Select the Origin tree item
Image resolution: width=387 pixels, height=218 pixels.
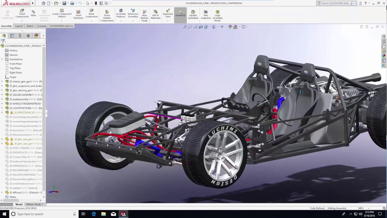[x=13, y=77]
